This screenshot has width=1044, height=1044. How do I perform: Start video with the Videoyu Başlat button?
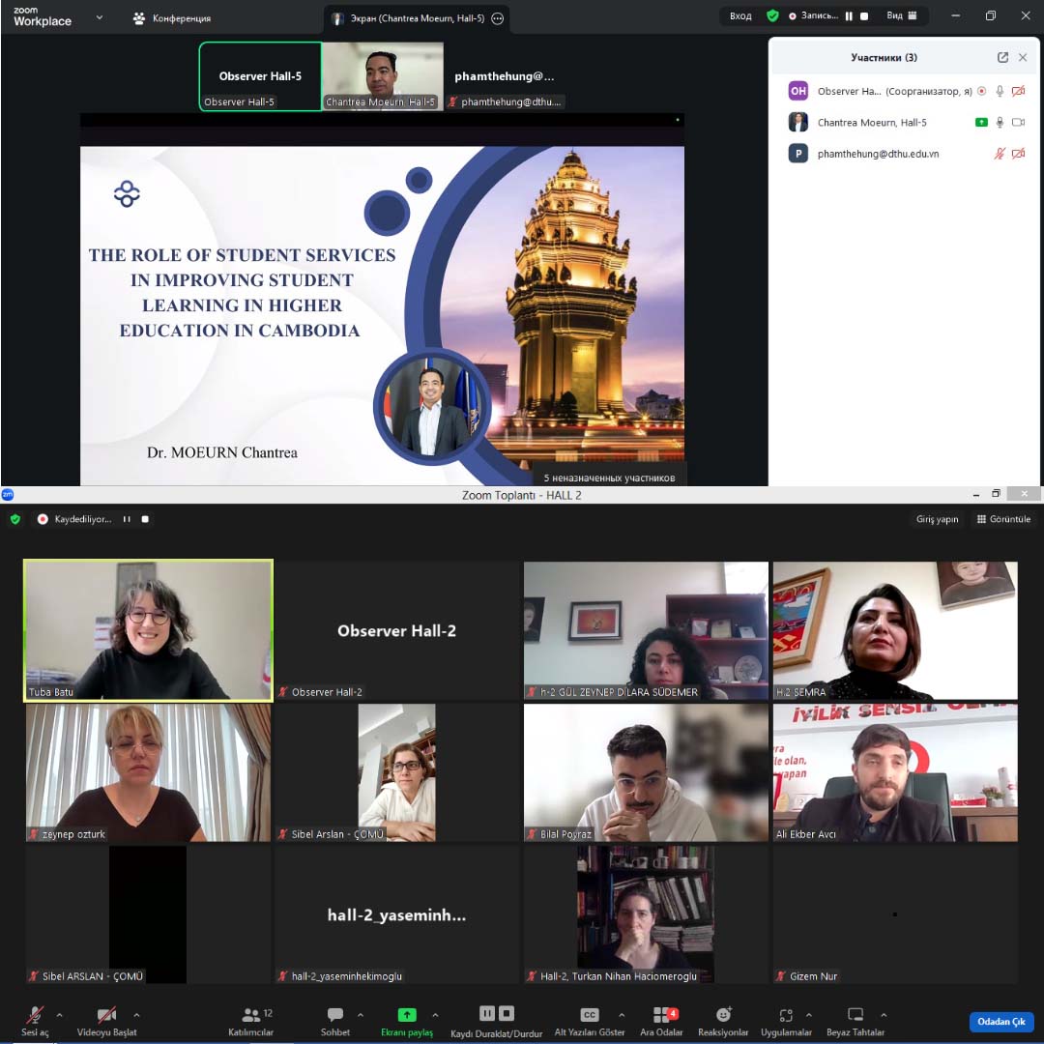[107, 1015]
